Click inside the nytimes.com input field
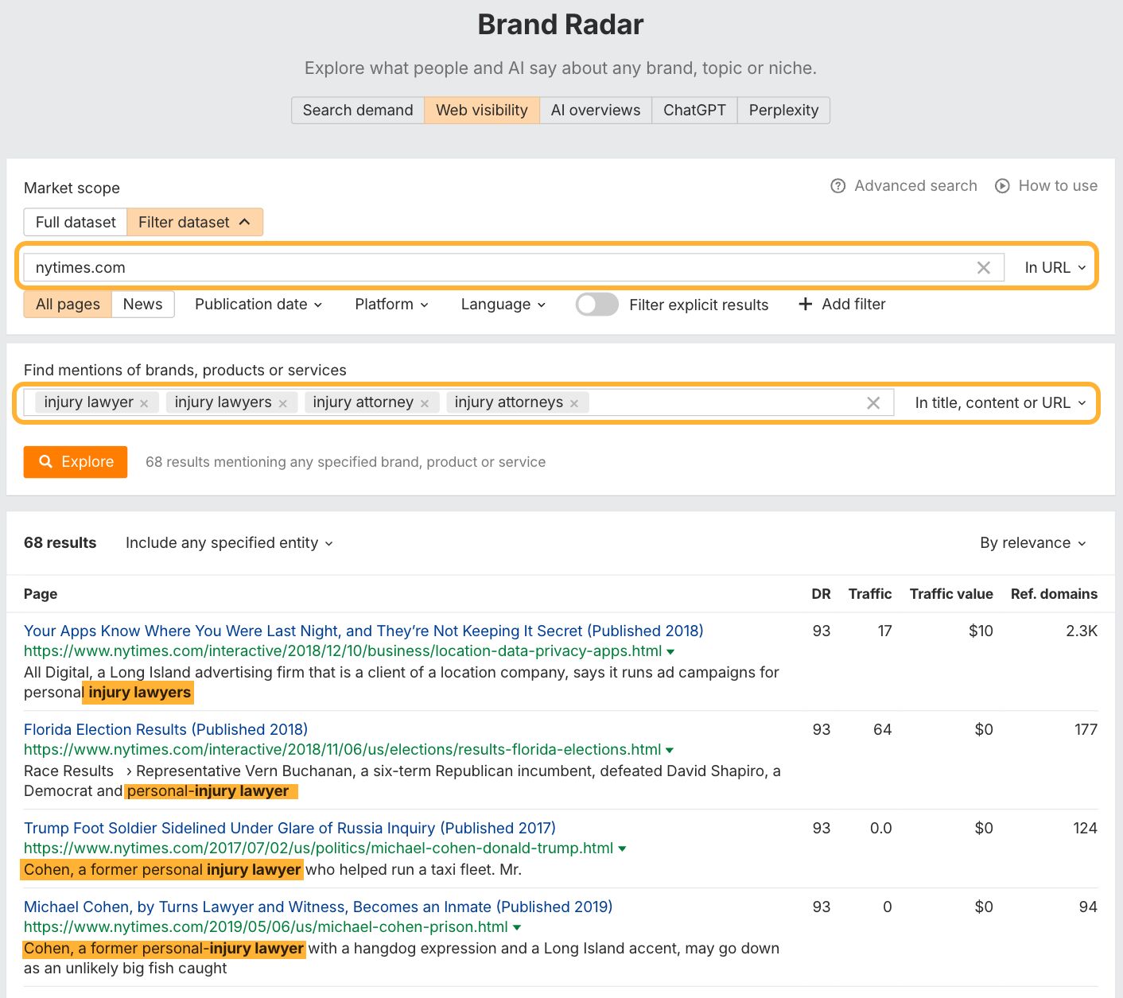This screenshot has width=1123, height=998. 493,268
